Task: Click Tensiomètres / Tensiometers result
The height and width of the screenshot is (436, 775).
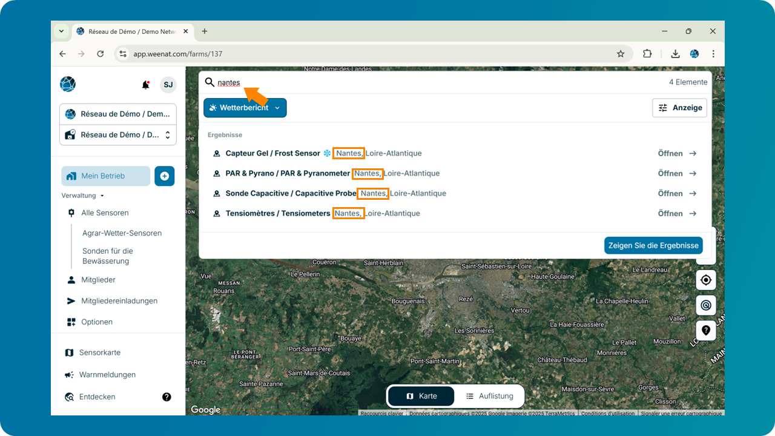Action: 278,213
